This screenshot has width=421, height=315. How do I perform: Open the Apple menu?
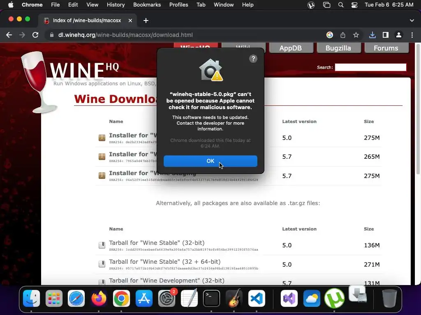point(11,5)
